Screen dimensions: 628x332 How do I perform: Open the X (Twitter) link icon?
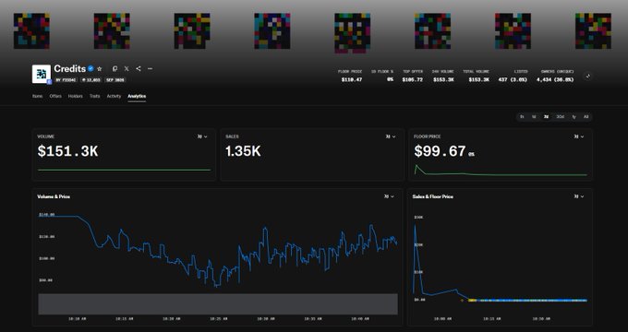(x=127, y=69)
